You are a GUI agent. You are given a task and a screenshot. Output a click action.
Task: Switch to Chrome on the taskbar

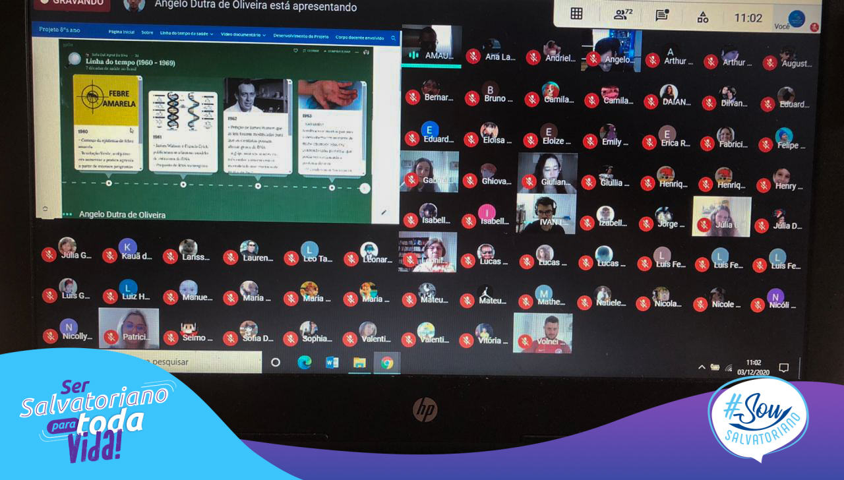387,363
